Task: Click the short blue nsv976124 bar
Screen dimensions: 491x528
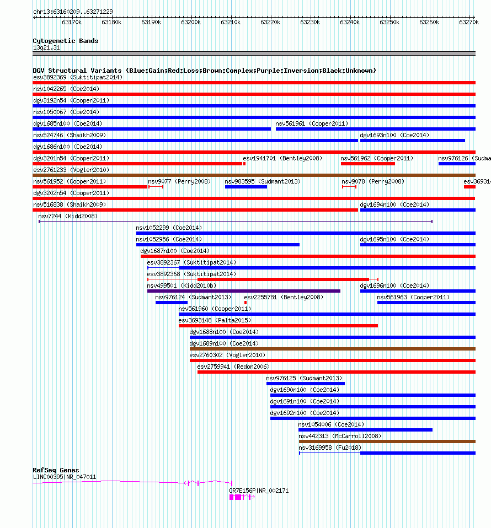Action: 172,303
